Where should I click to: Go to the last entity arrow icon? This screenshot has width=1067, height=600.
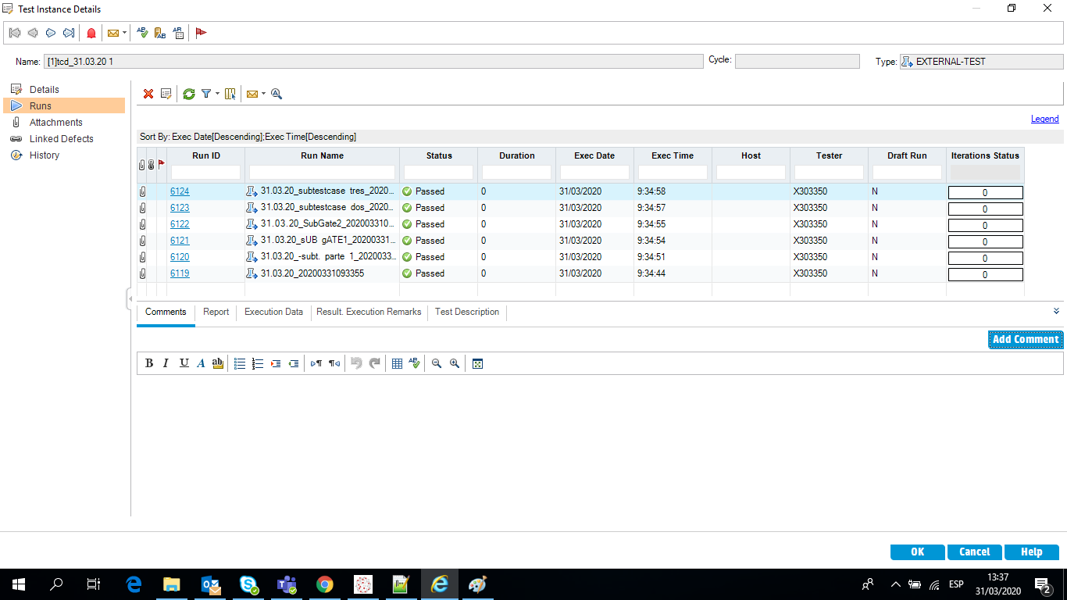(69, 33)
